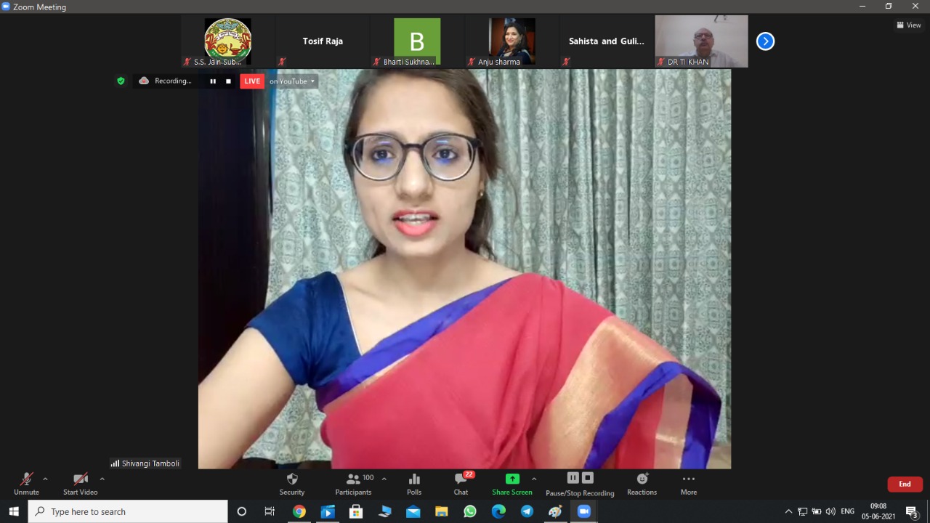Open the 'on YouTube' live dropdown

292,81
